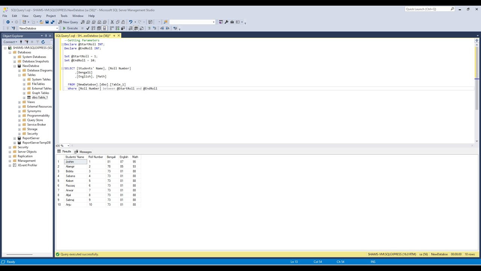Image resolution: width=481 pixels, height=271 pixels.
Task: Pin the Object Explorer panel
Action: click(46, 36)
